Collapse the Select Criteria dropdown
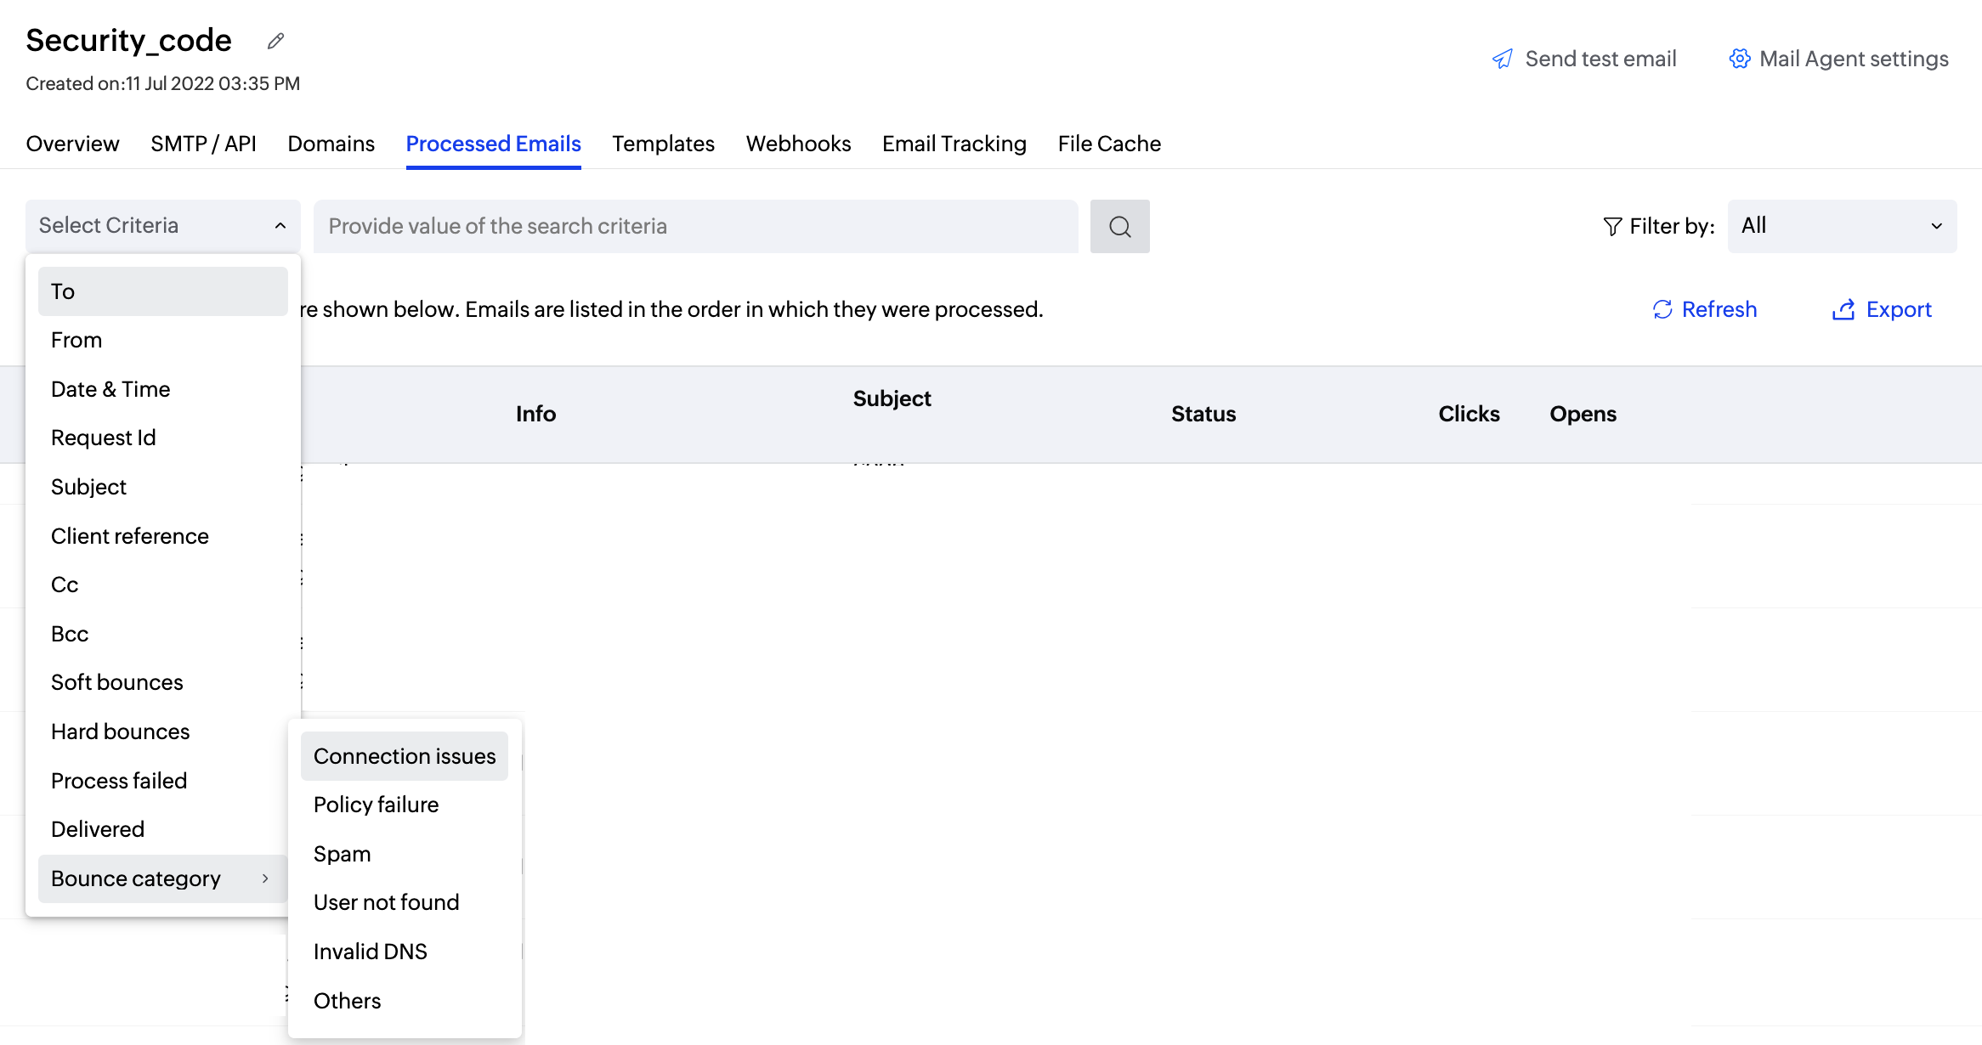 (280, 225)
